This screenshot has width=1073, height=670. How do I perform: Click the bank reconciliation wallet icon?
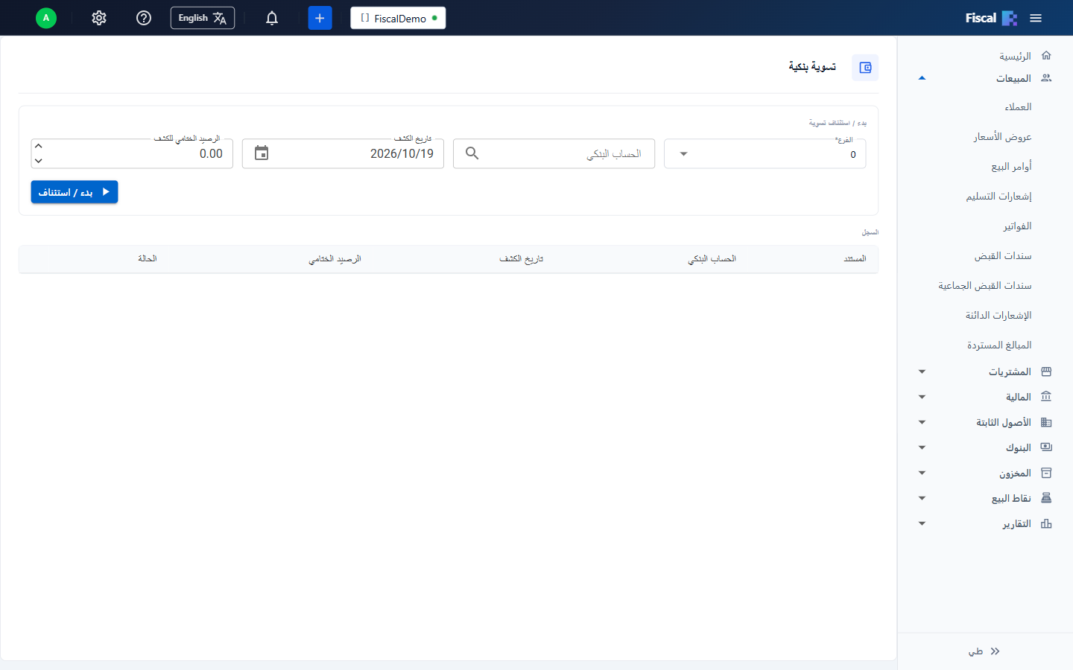pyautogui.click(x=865, y=68)
